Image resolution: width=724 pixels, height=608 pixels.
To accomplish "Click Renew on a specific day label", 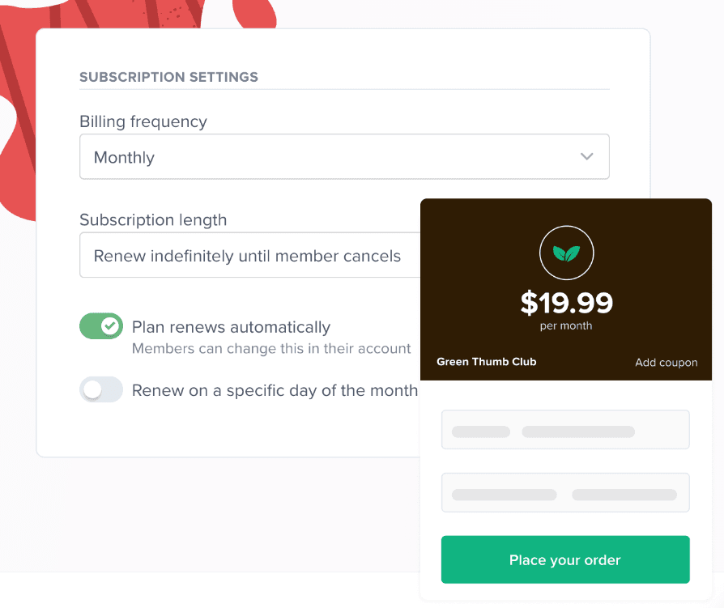I will click(275, 390).
